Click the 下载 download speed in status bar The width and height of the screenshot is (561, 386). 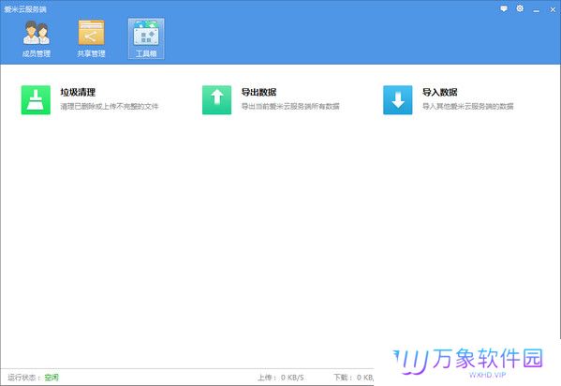[x=353, y=378]
